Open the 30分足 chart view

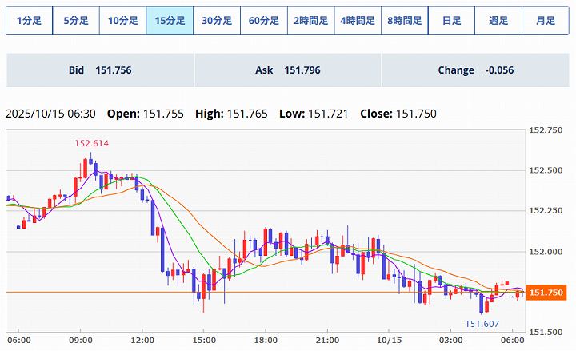point(217,21)
